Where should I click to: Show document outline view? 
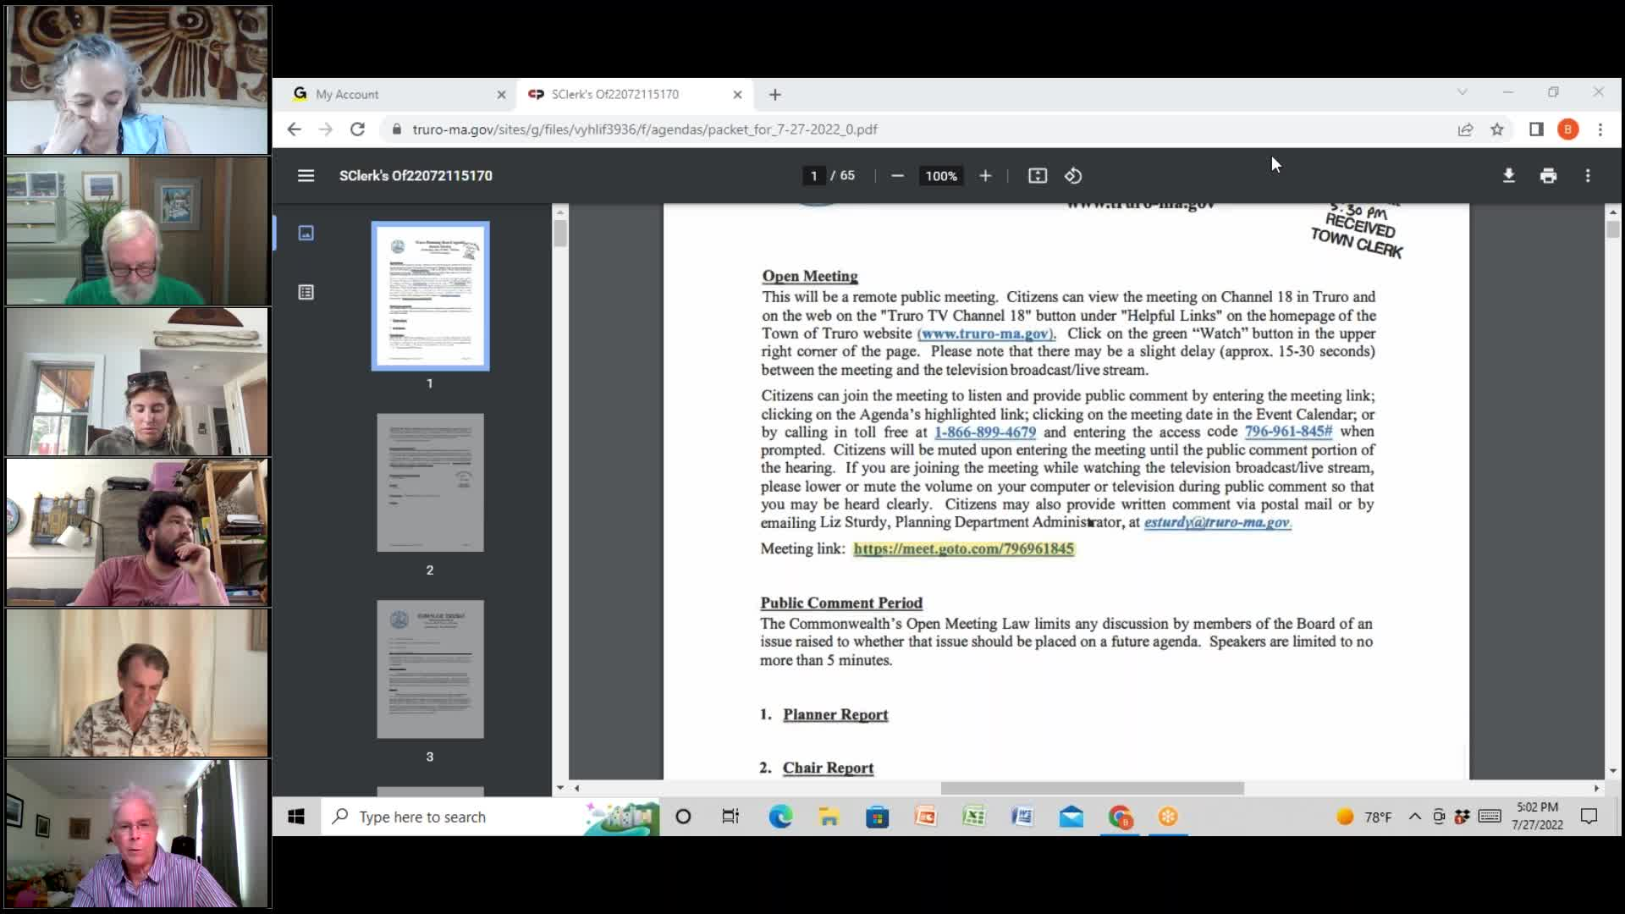(306, 292)
